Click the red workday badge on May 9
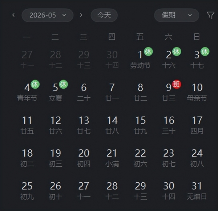The image size is (218, 211). tap(177, 85)
